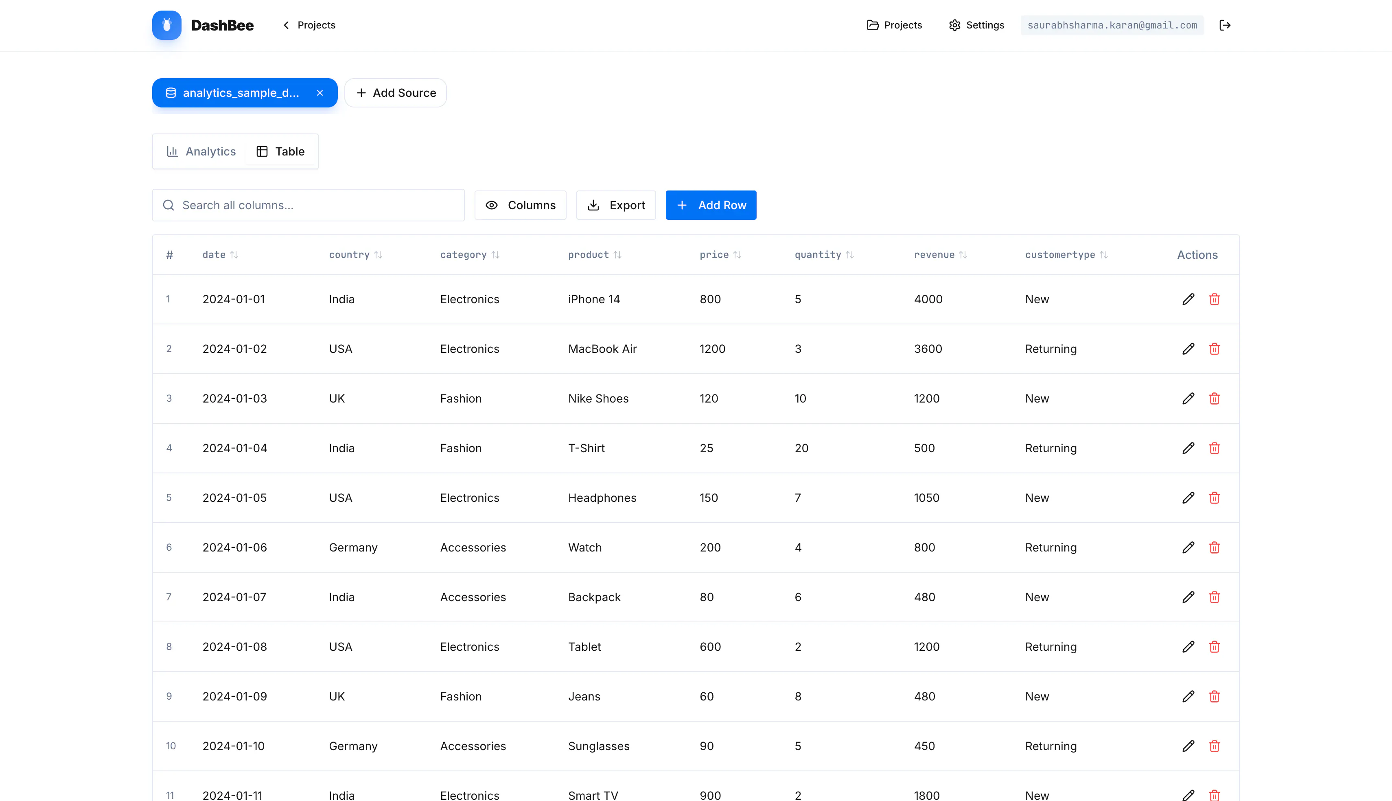Delete the MacBook Air row

click(1215, 349)
